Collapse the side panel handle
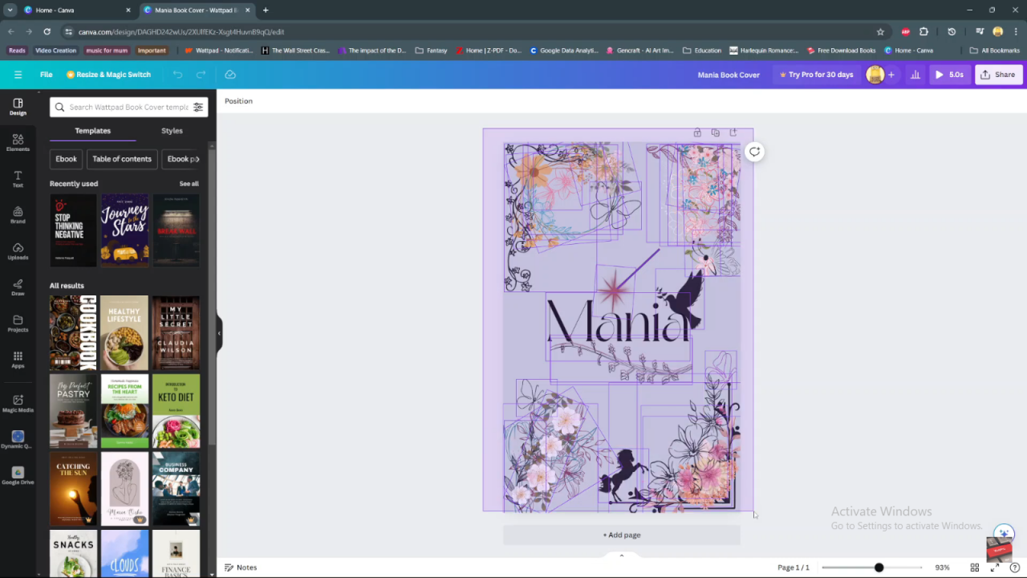 tap(219, 333)
